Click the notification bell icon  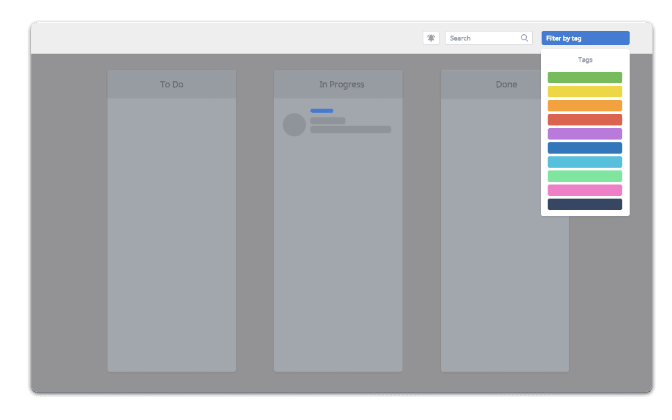coord(431,38)
